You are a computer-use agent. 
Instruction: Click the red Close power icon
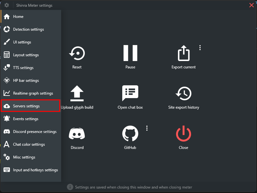tap(184, 134)
